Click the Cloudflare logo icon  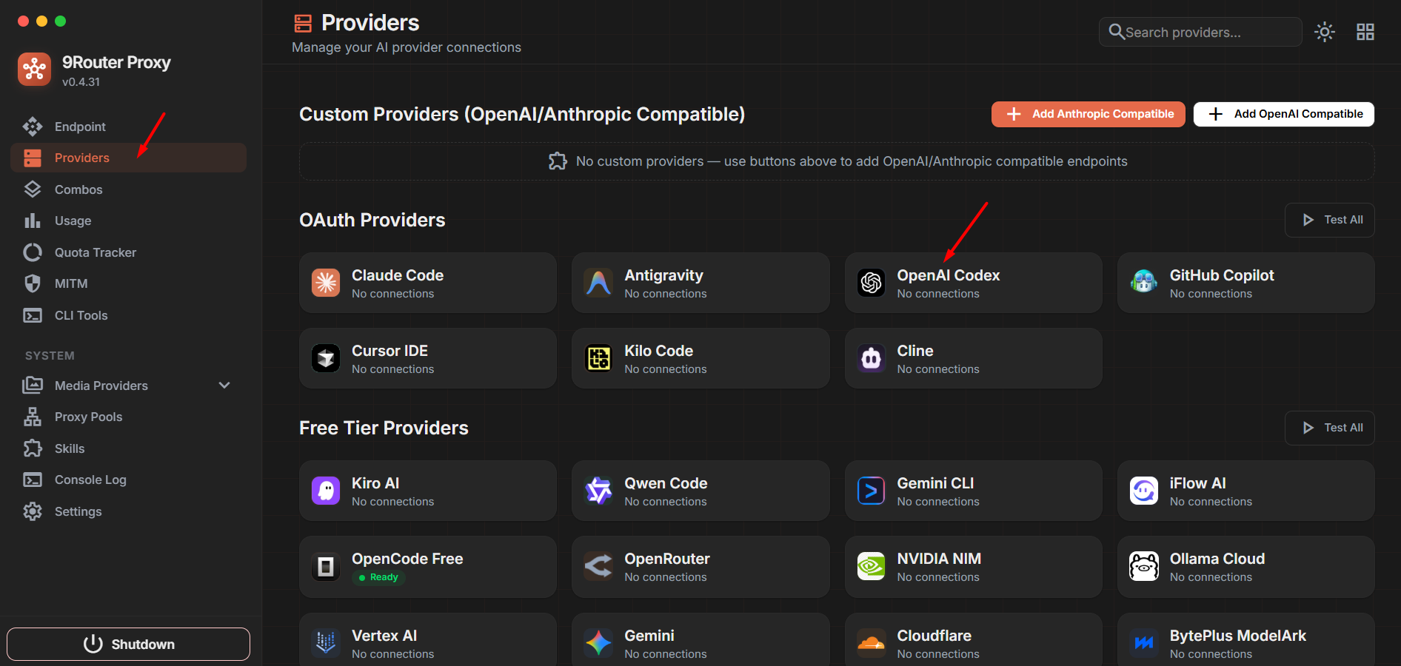(872, 642)
